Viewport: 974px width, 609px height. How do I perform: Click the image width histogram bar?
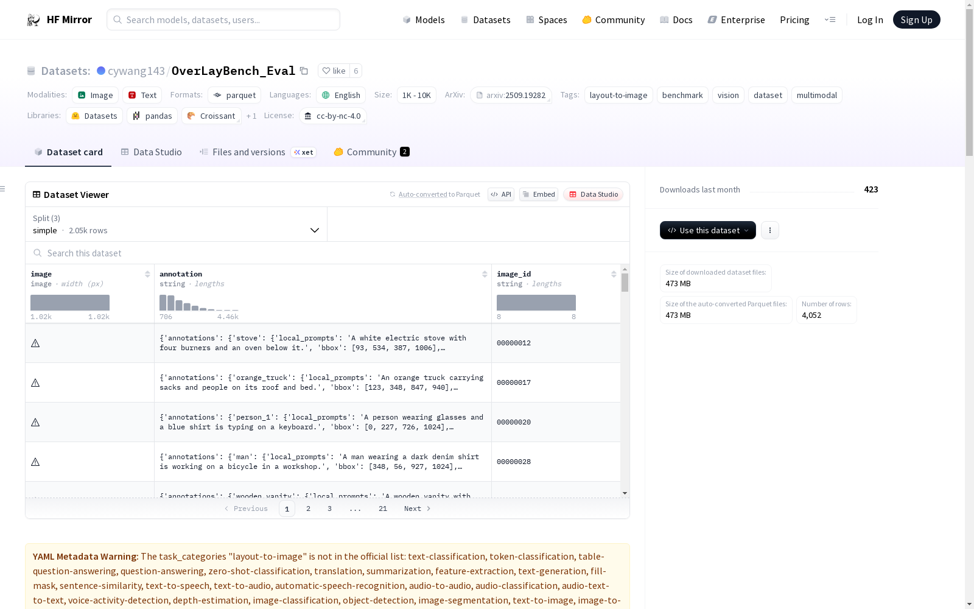pyautogui.click(x=70, y=303)
